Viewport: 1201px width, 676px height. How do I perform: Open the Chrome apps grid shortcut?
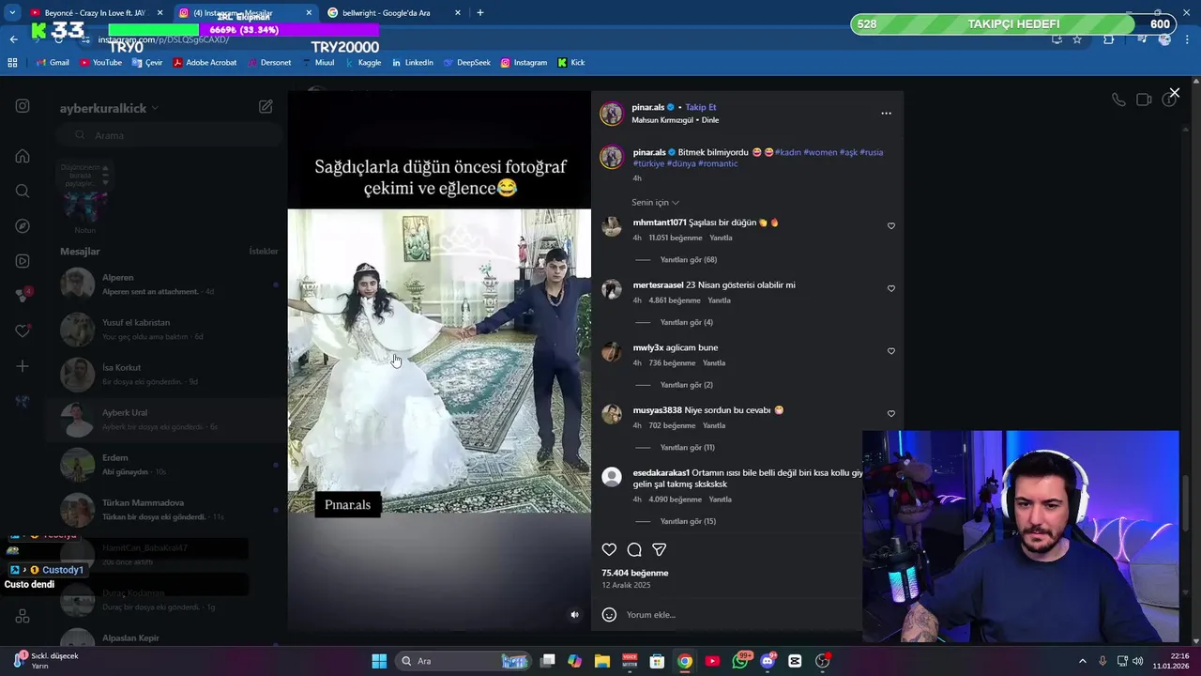point(12,63)
